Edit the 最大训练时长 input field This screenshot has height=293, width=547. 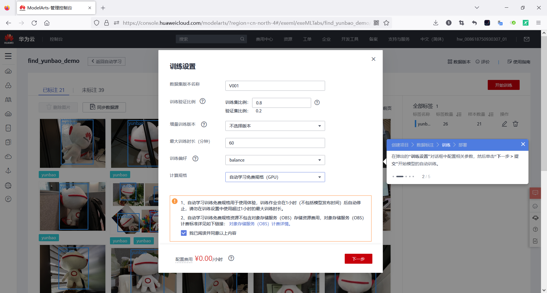275,143
